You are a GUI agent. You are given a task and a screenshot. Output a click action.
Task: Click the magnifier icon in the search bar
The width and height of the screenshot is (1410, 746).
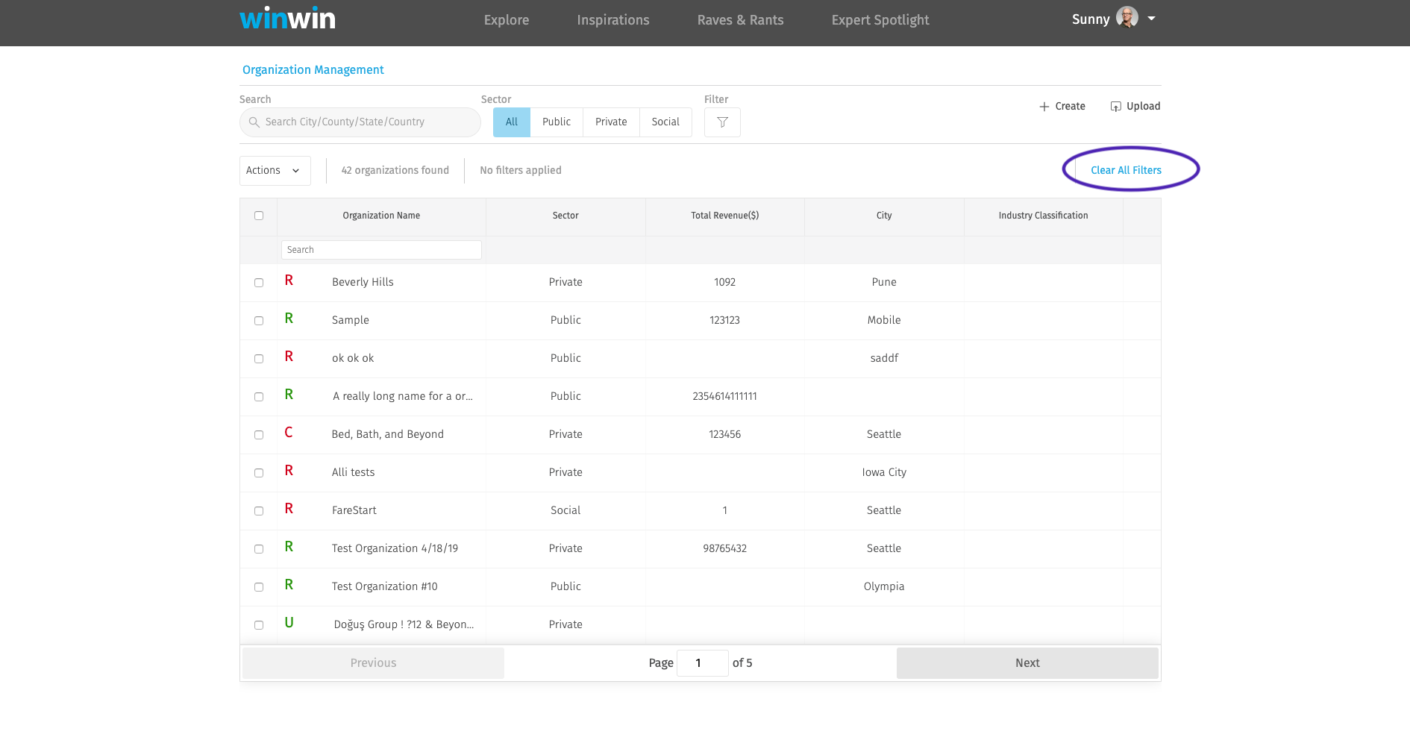tap(254, 122)
